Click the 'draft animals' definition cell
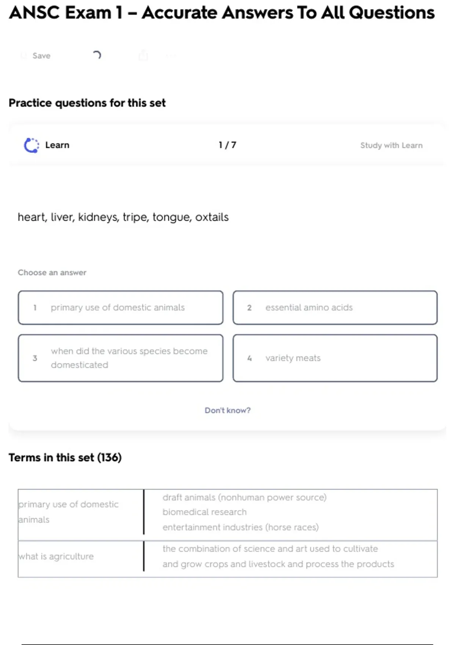This screenshot has width=455, height=645. point(244,512)
